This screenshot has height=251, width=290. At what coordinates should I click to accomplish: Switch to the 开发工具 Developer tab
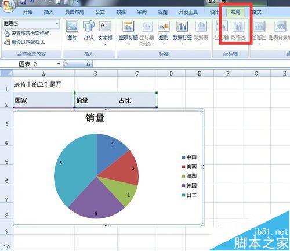click(188, 12)
